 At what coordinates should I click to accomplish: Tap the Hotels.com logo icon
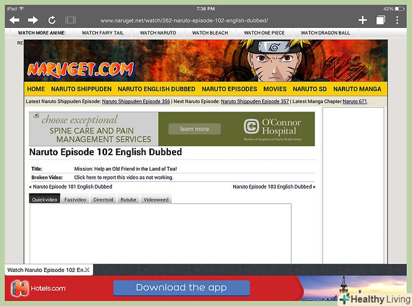20,288
